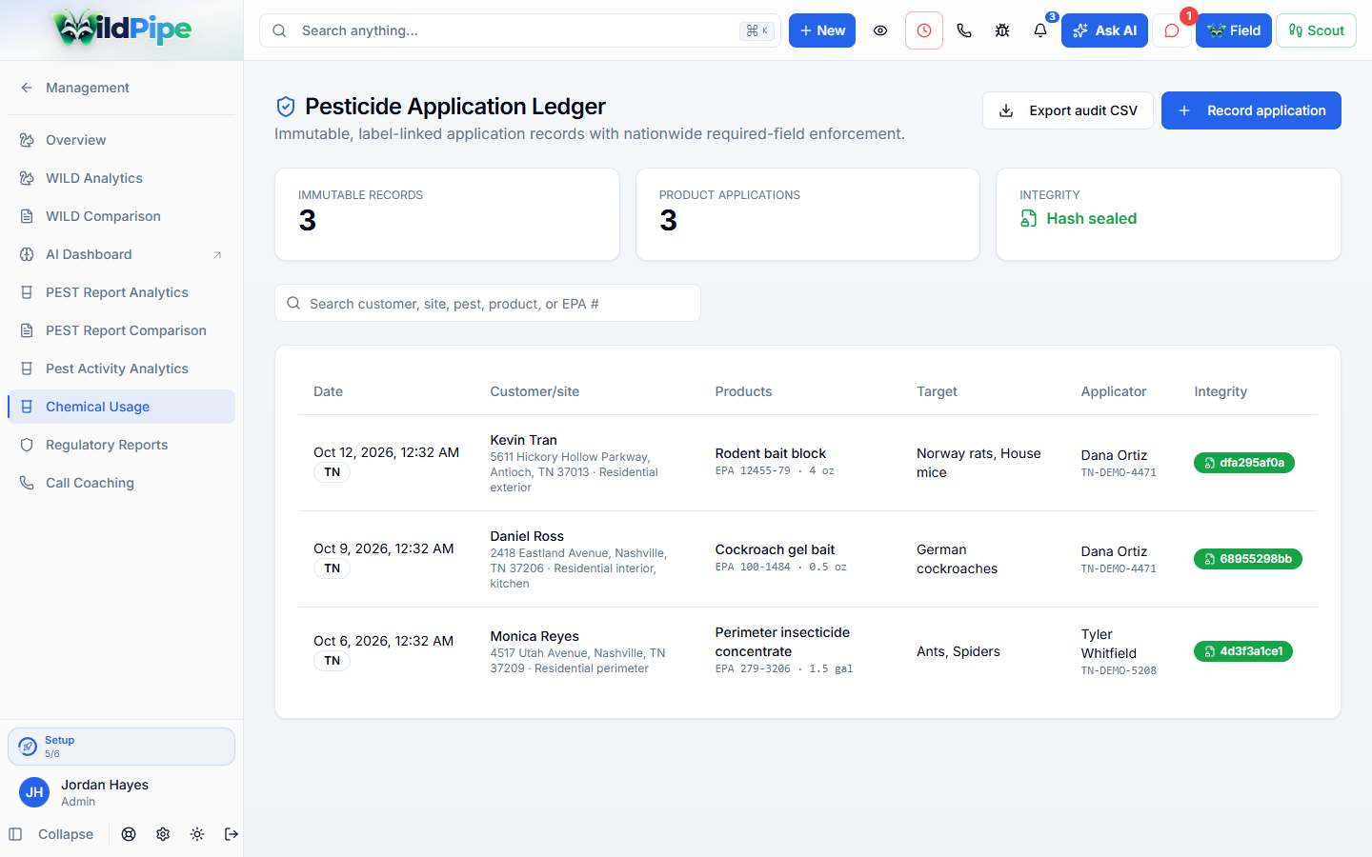Open the red chat bubble icon
Viewport: 1372px width, 857px height.
[1172, 30]
